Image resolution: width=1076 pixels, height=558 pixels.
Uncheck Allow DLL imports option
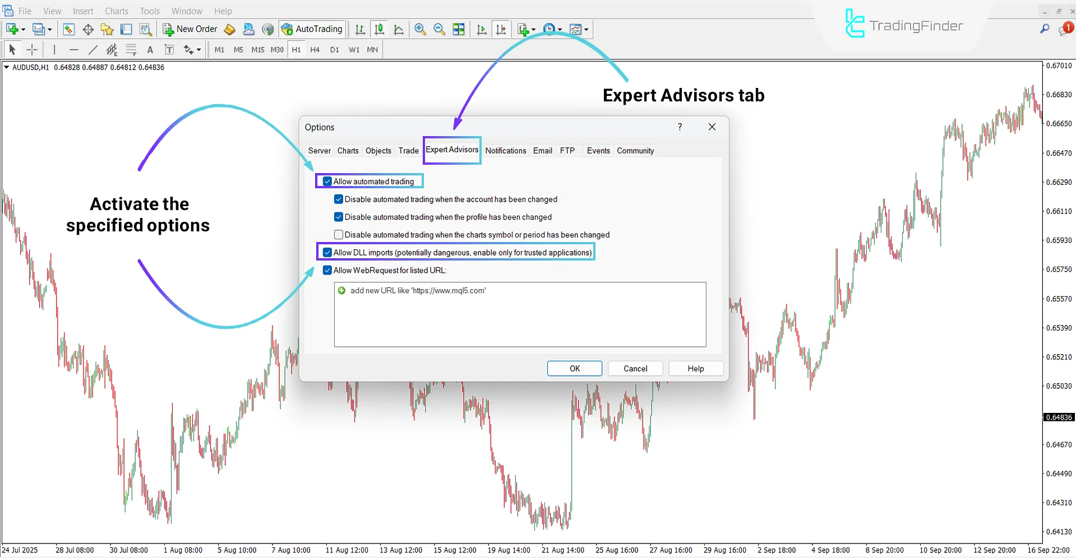click(x=327, y=252)
